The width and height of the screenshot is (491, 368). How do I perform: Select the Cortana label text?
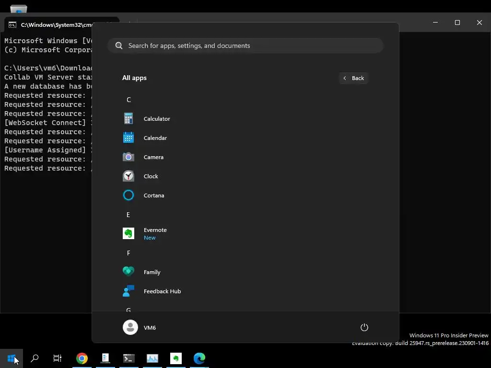(154, 195)
